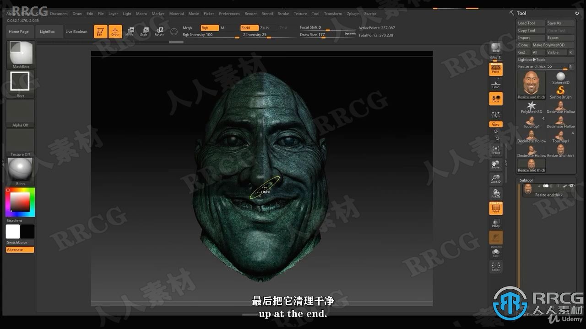Open the Alpha Off selector
Viewport: 586px width, 329px height.
coord(20,113)
